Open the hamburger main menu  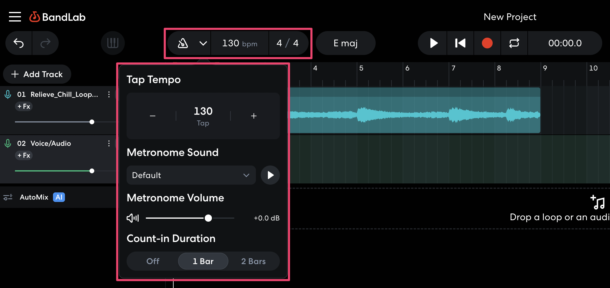click(15, 17)
